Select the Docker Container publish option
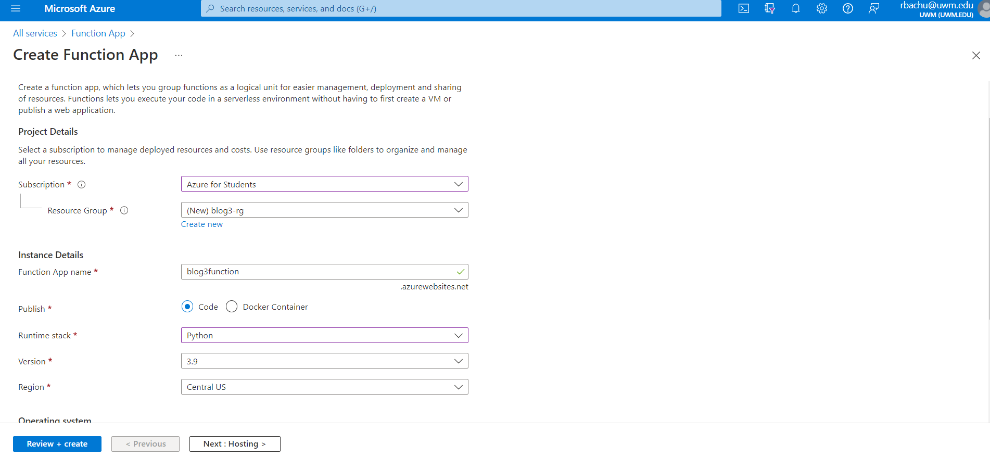 [232, 307]
